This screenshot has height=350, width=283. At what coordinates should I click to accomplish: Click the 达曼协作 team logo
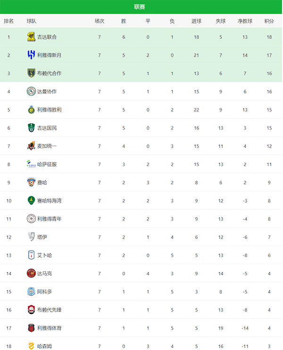pos(31,92)
